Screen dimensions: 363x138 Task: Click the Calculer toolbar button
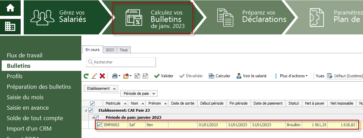point(220,76)
